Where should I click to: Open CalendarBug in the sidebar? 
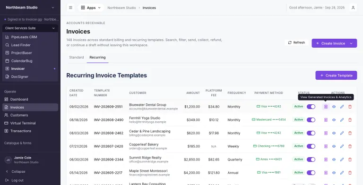tap(30, 61)
